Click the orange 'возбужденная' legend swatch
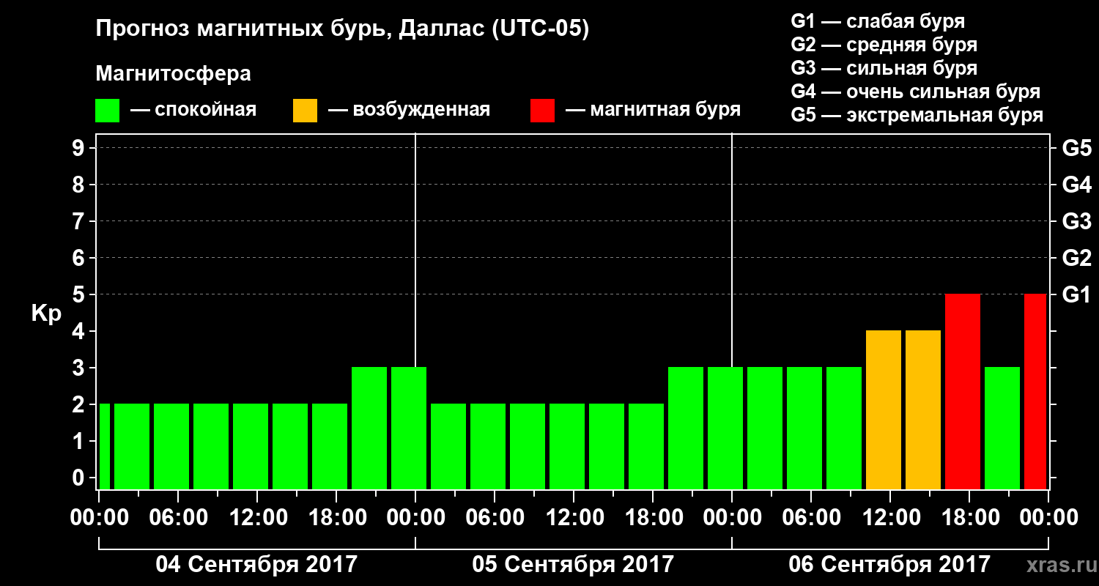This screenshot has height=586, width=1099. tap(305, 111)
